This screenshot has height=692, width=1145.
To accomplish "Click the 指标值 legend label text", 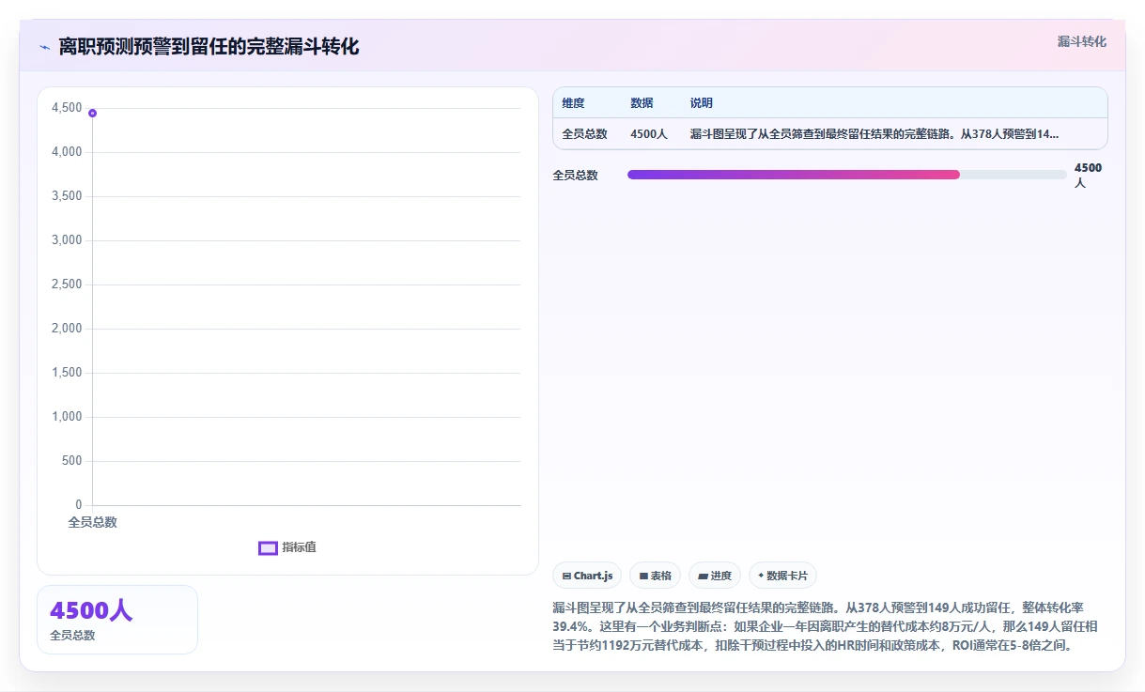I will click(300, 547).
